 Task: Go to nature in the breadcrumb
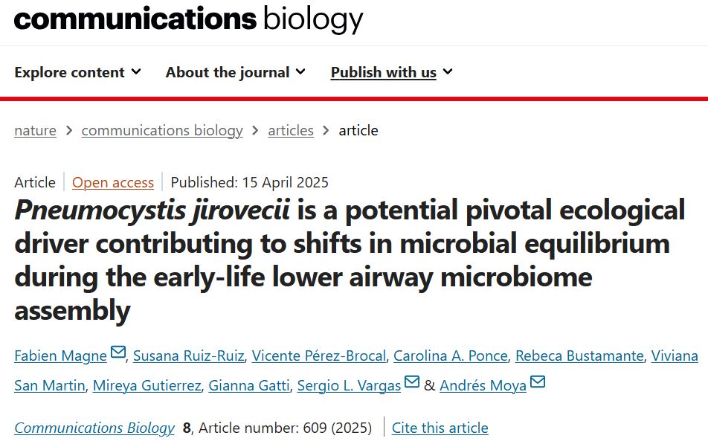35,130
